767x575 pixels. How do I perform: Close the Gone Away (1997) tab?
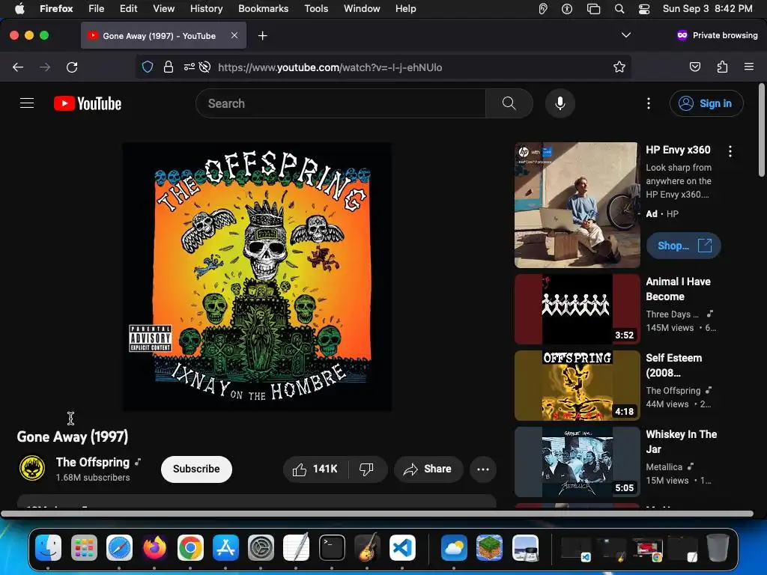(x=234, y=35)
